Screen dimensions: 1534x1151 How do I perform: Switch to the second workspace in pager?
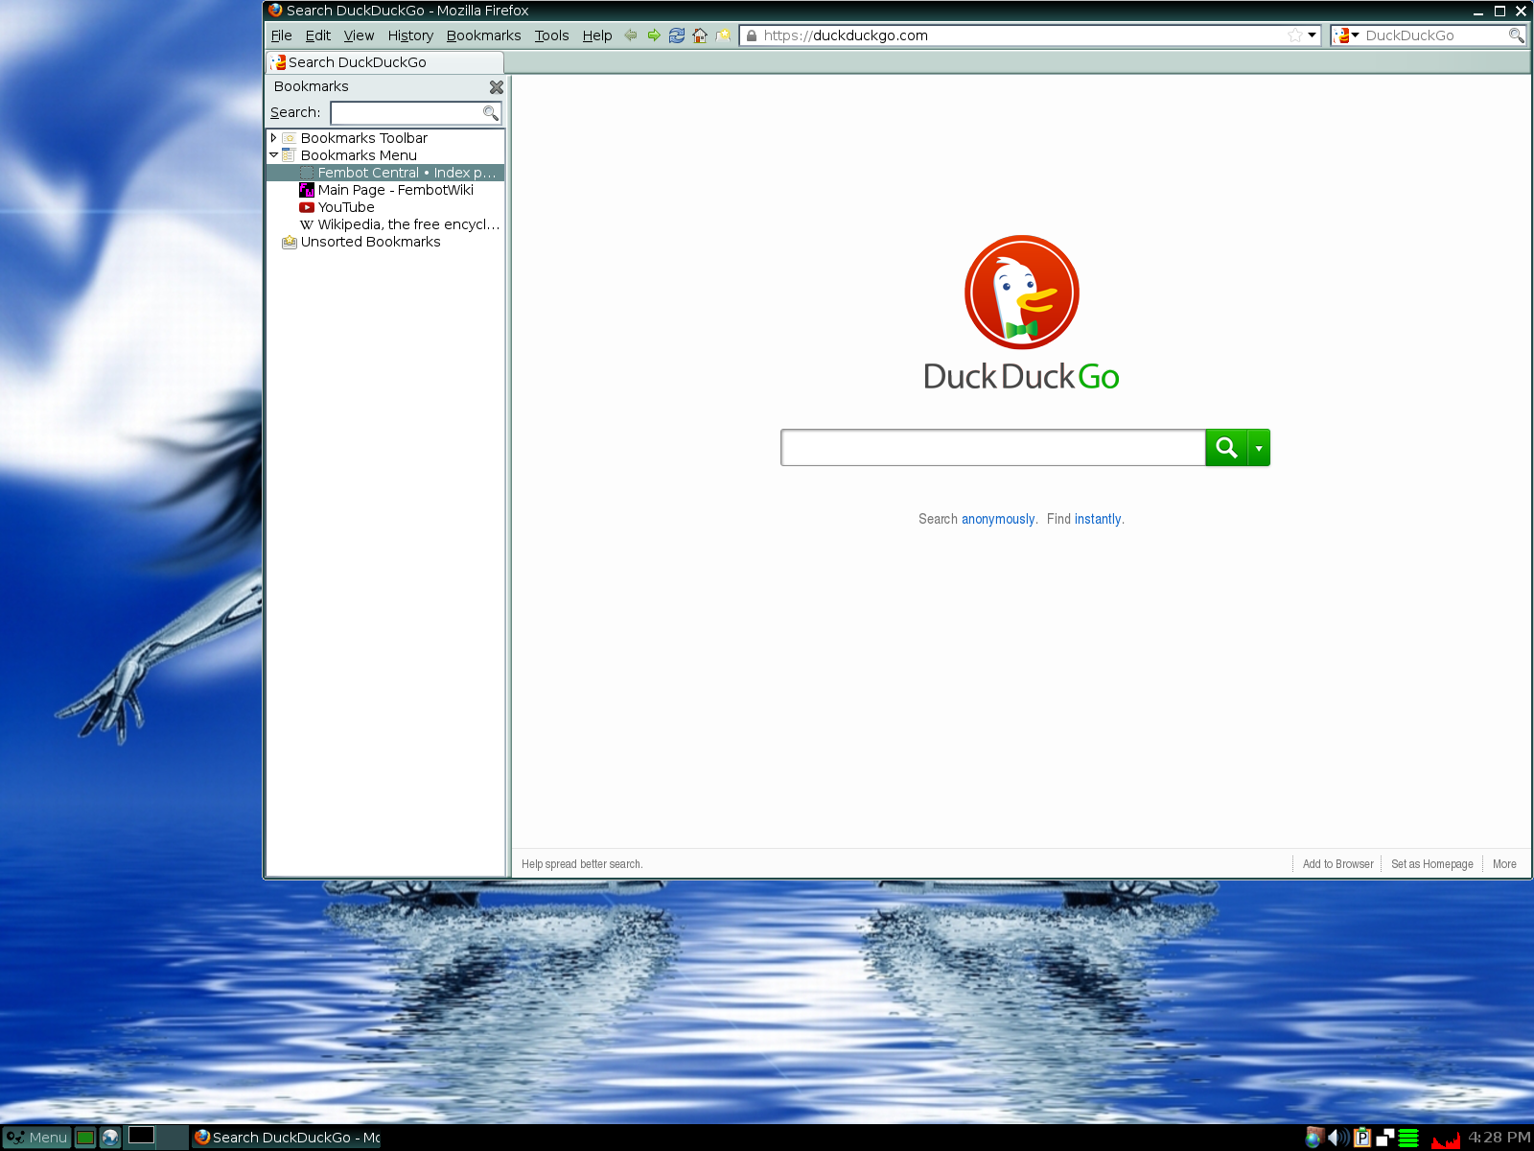(x=174, y=1138)
